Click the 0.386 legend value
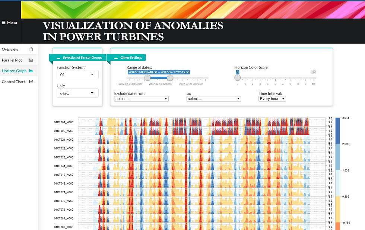Image resolution: width=365 pixels, height=230 pixels. (x=346, y=197)
